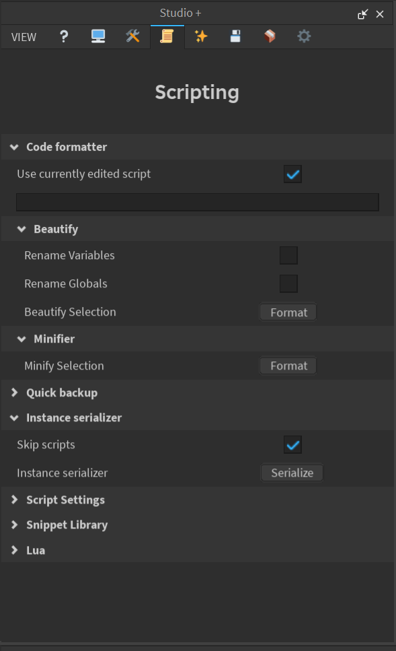Select the sparkles icon in the toolbar
The width and height of the screenshot is (396, 651).
(201, 37)
